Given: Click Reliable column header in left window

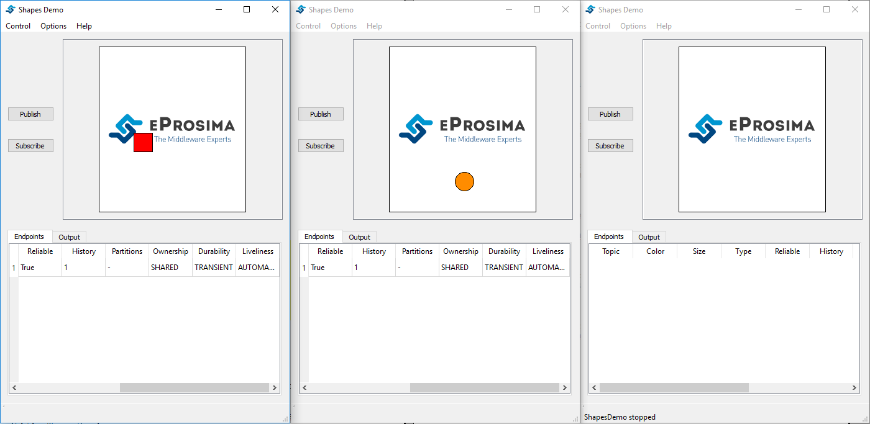Looking at the screenshot, I should (40, 251).
